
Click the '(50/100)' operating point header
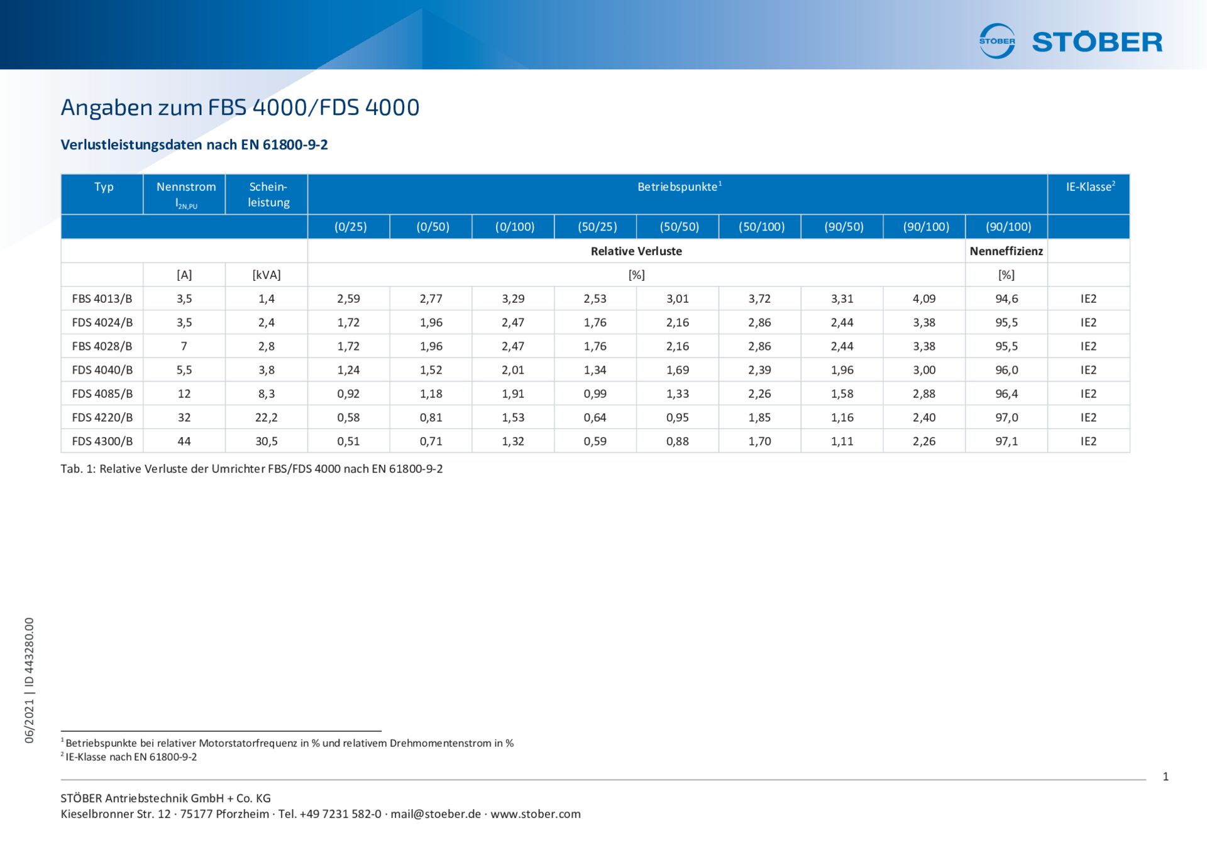(761, 227)
